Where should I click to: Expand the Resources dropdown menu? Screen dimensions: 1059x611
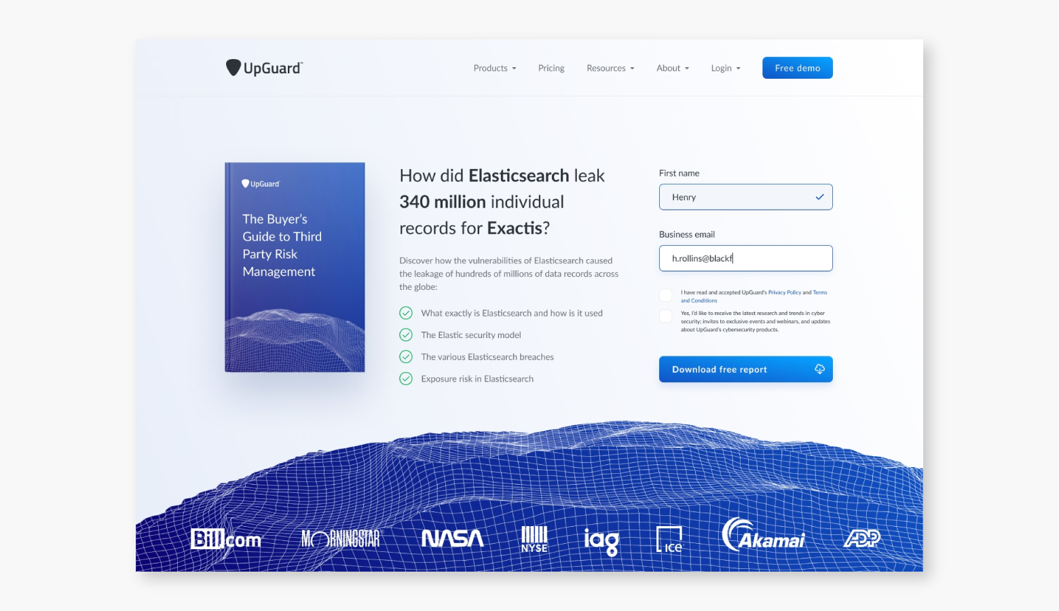(x=610, y=68)
